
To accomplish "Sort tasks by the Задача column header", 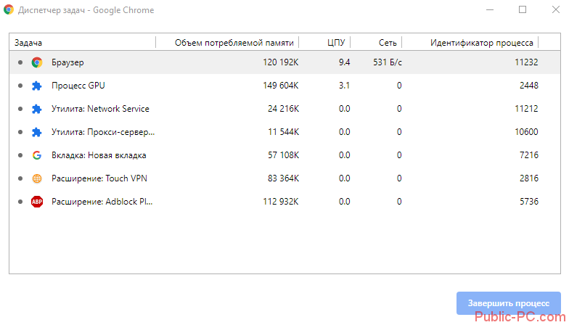I will click(x=28, y=43).
